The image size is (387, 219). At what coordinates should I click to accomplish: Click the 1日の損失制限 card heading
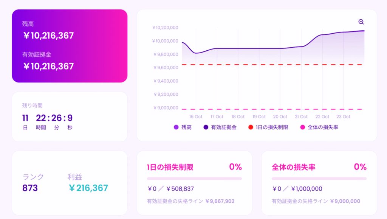pyautogui.click(x=170, y=167)
